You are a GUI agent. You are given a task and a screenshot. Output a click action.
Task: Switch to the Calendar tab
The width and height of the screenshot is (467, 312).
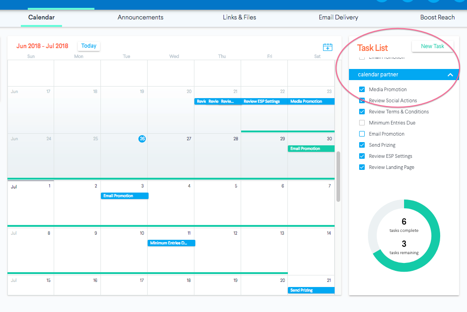[41, 17]
